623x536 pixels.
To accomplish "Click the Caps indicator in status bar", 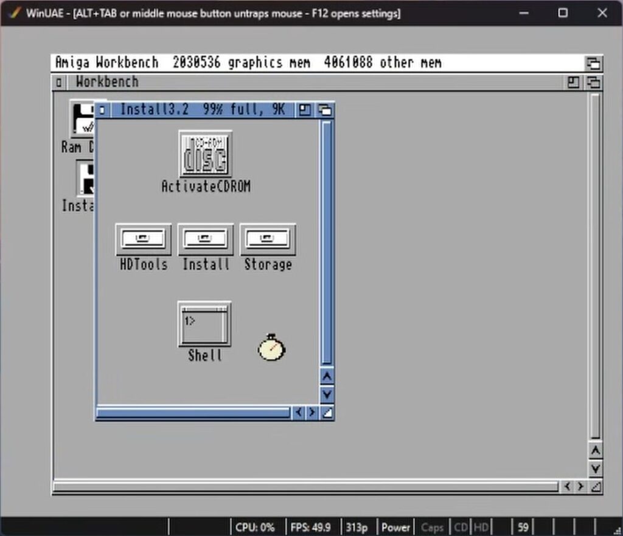I will pos(432,527).
